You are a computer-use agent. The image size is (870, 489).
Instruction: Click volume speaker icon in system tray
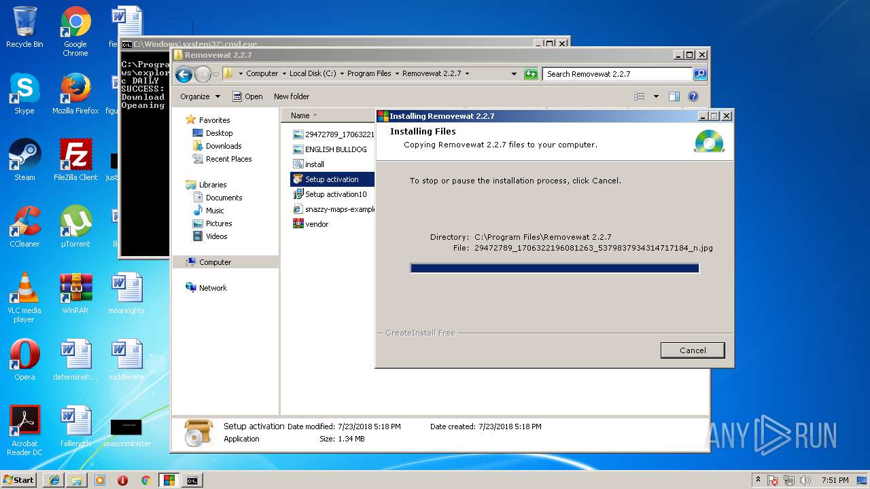pyautogui.click(x=807, y=480)
